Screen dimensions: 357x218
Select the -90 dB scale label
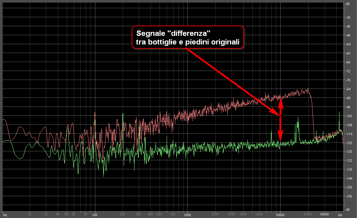348,98
